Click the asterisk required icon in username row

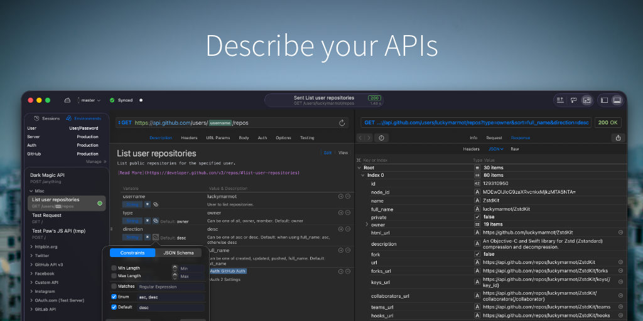click(x=147, y=204)
